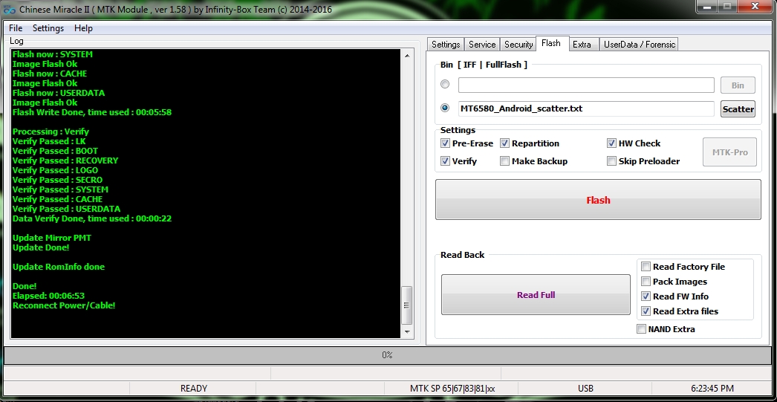The height and width of the screenshot is (402, 777).
Task: Click the READY status bar entry
Action: 193,389
